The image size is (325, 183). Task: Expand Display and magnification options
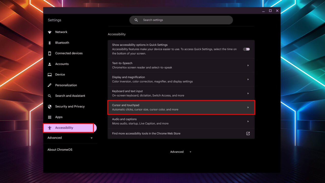click(181, 79)
